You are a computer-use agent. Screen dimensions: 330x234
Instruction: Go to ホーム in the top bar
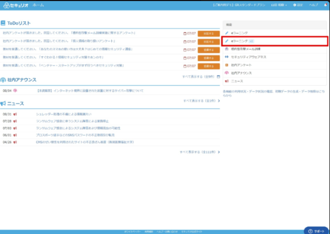point(38,5)
